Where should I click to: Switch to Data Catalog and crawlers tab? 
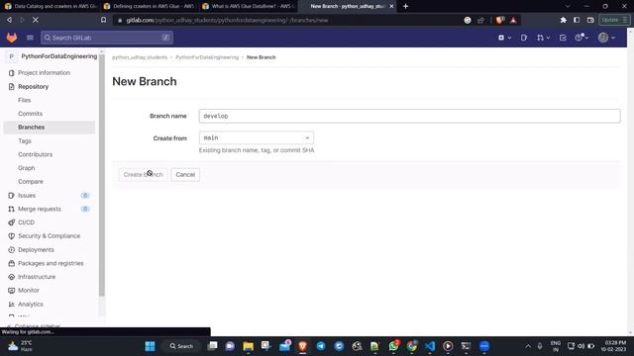(x=51, y=6)
